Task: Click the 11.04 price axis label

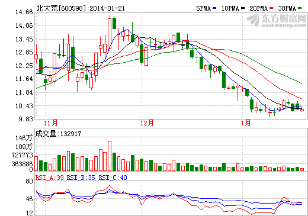Action: coord(24,92)
